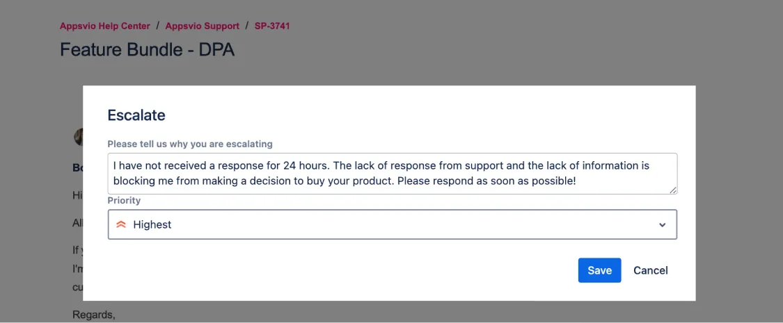
Task: Save the escalation request
Action: 599,270
